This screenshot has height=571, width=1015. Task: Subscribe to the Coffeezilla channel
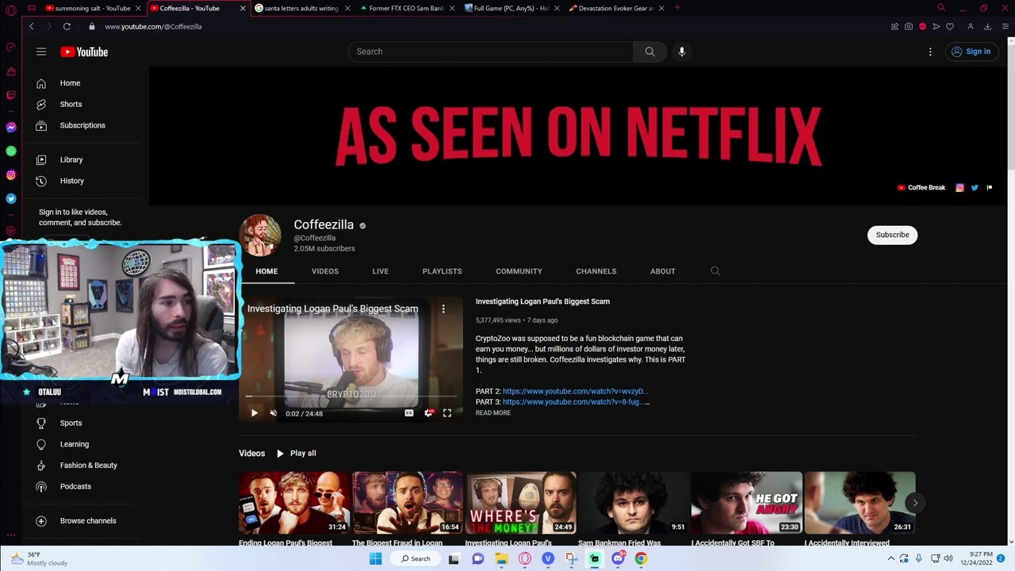(x=892, y=235)
